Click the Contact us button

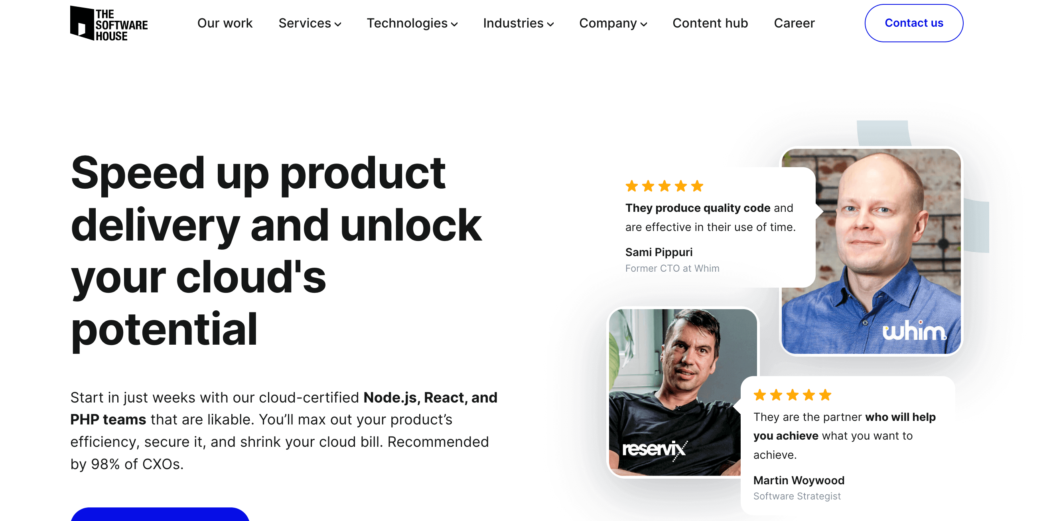914,22
